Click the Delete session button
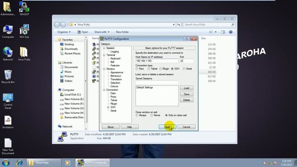The height and width of the screenshot is (167, 297). (187, 100)
